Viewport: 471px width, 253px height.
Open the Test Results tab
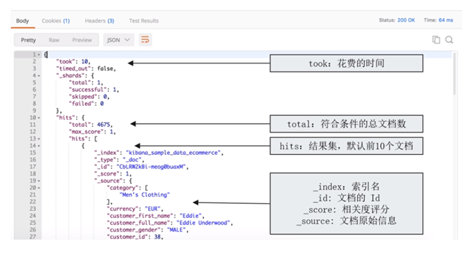[x=144, y=21]
